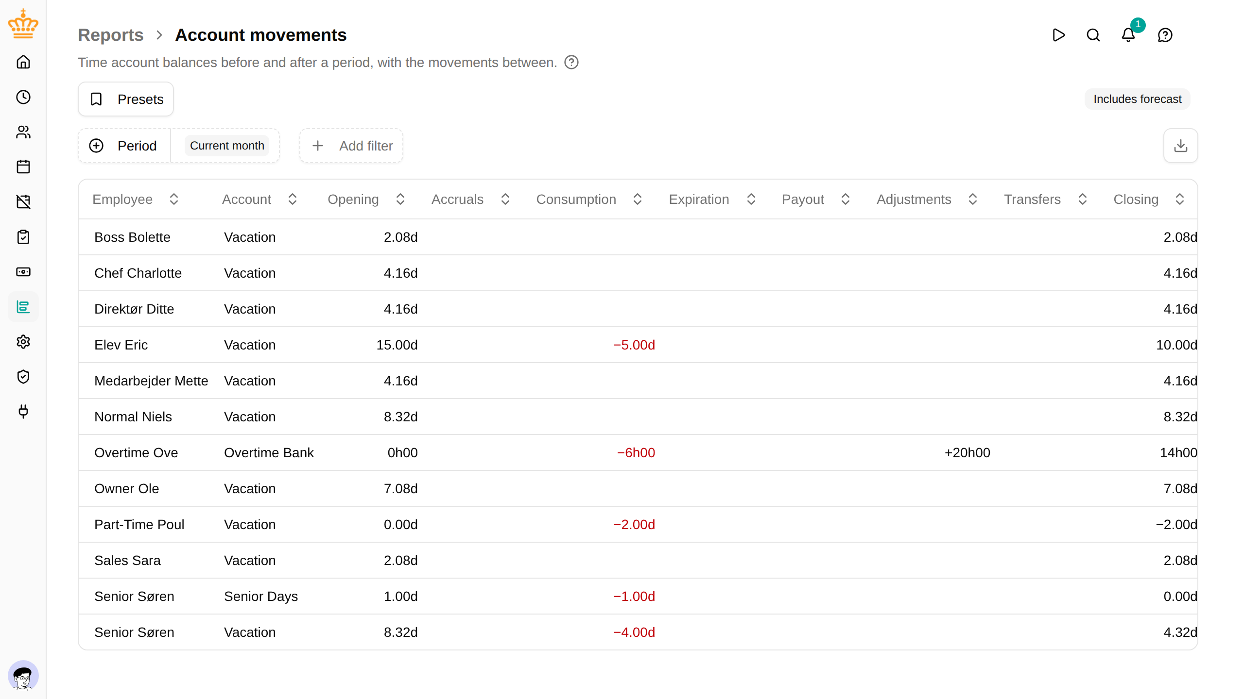1244x699 pixels.
Task: Open the clock time tracking icon
Action: [23, 97]
